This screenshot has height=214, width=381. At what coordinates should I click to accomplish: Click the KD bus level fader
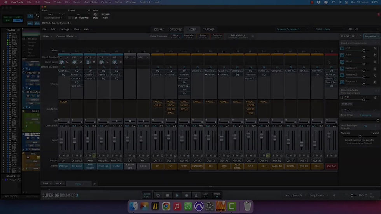point(155,137)
